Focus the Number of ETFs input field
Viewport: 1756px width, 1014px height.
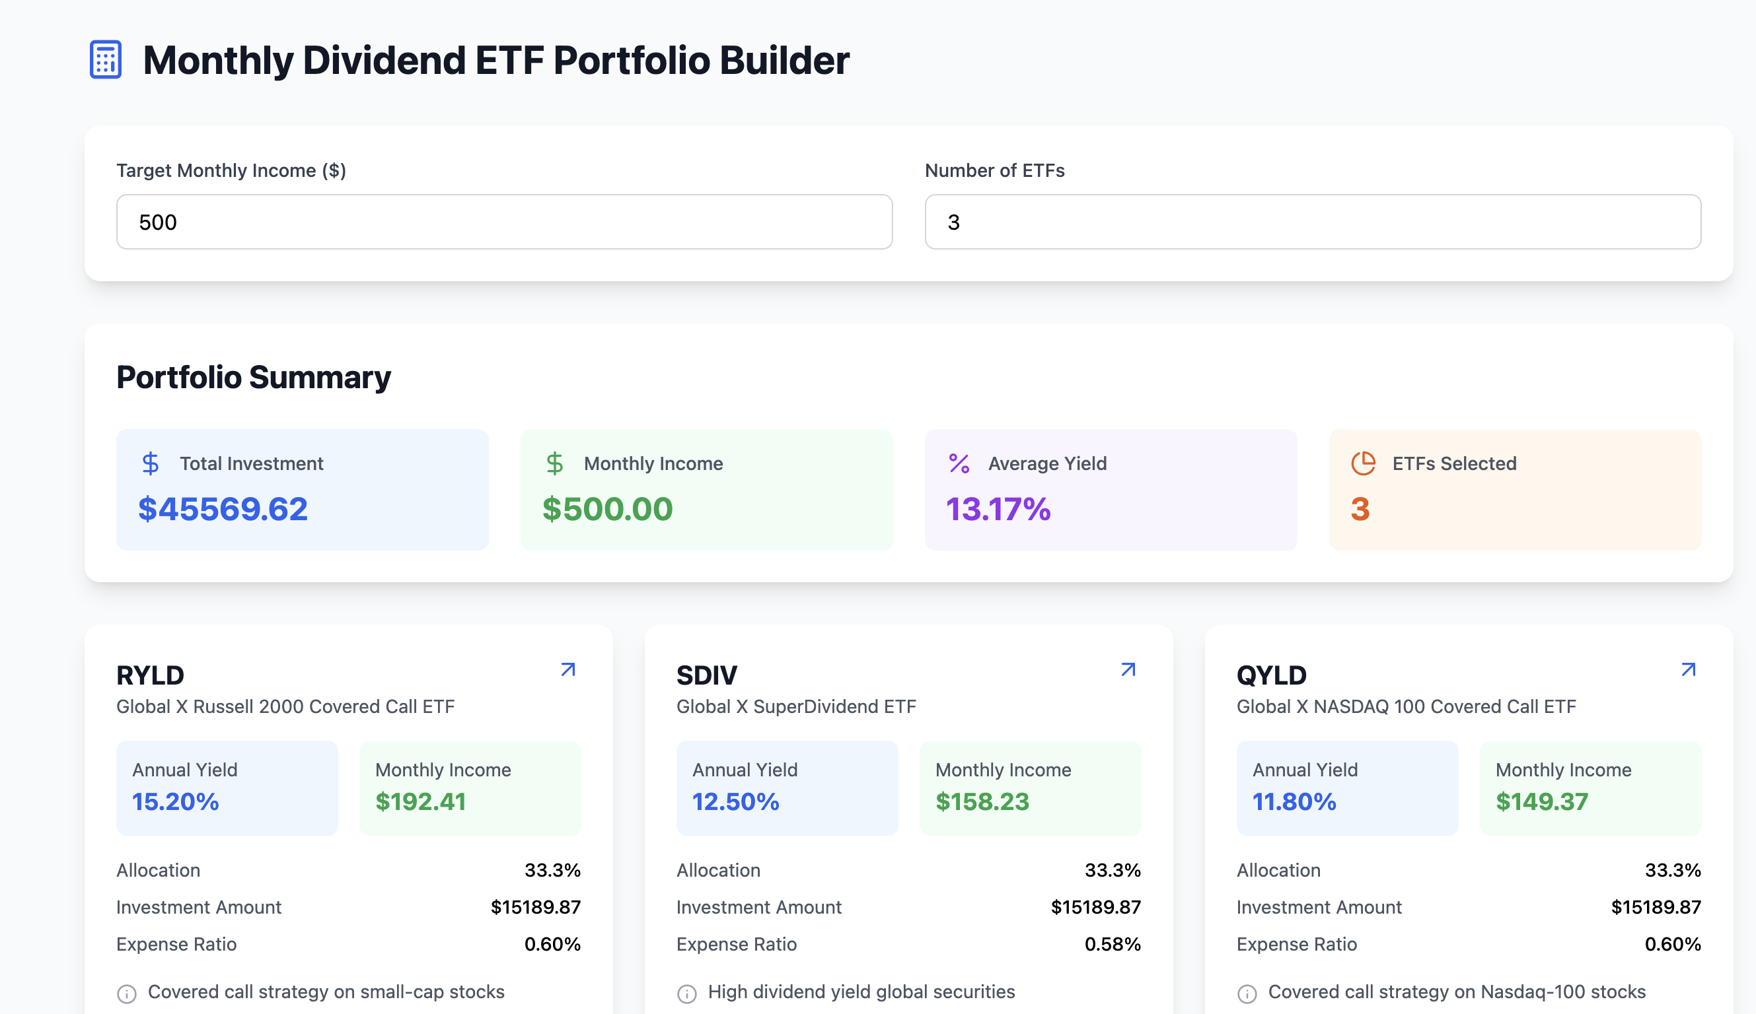click(1312, 222)
